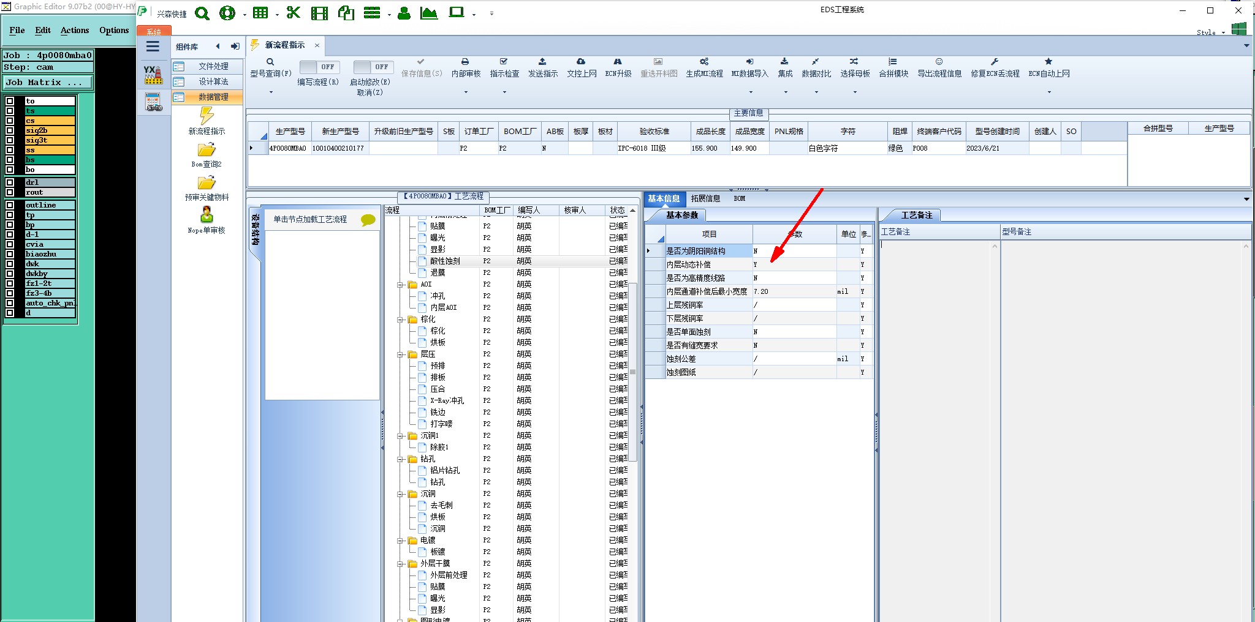Image resolution: width=1255 pixels, height=622 pixels.
Task: Open dropdown arrow under 型号查询(F)
Action: coord(270,92)
